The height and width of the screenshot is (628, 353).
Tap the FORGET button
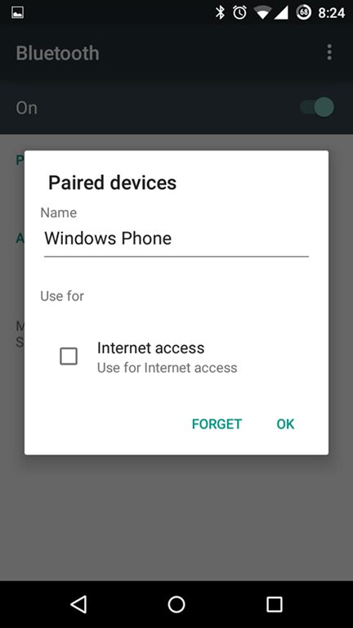coord(217,424)
